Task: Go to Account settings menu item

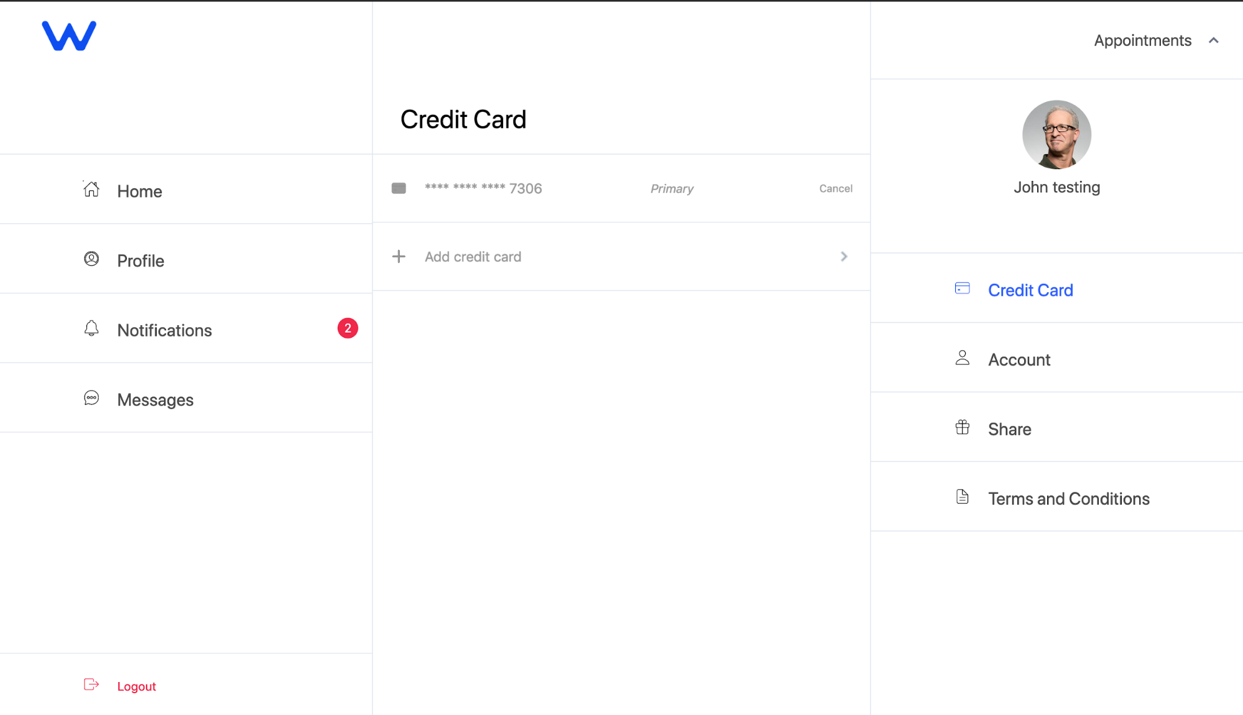Action: click(1056, 357)
